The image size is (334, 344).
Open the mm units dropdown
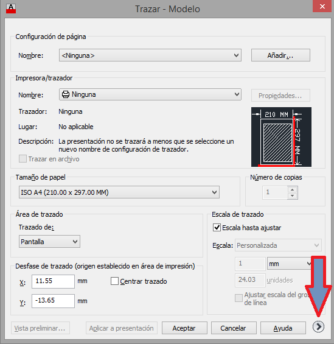pyautogui.click(x=289, y=264)
